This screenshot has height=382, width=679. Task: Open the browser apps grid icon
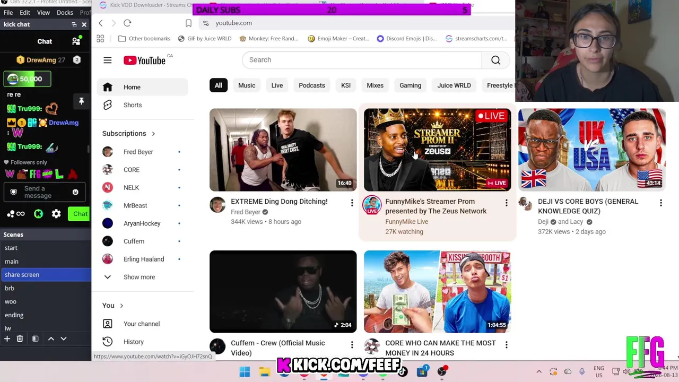100,38
